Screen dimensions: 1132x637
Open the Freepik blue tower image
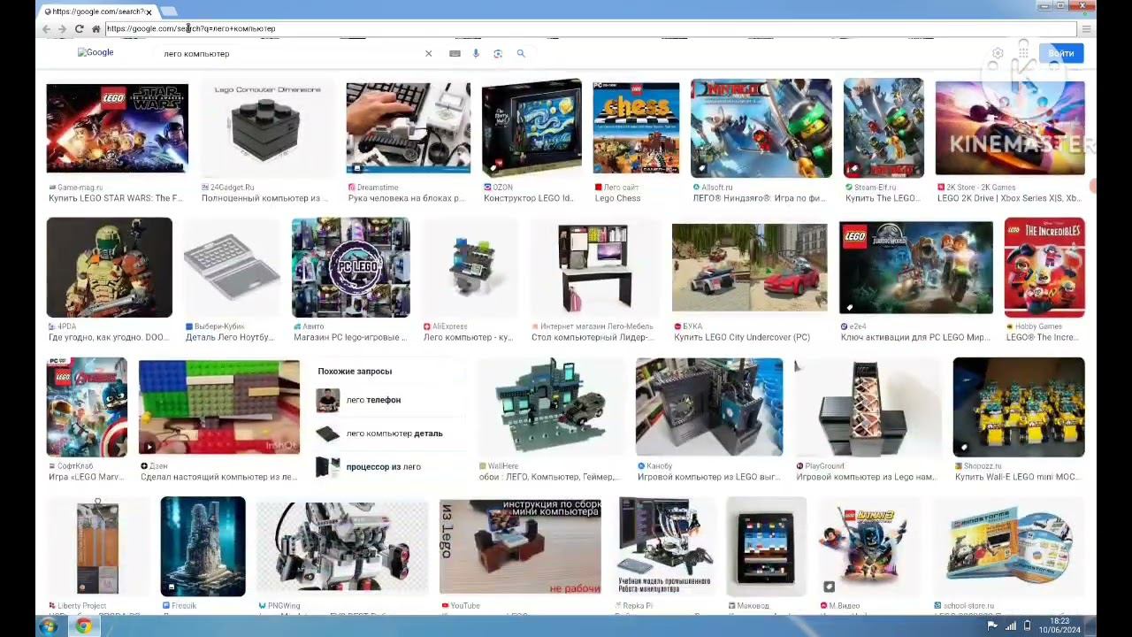pos(203,547)
